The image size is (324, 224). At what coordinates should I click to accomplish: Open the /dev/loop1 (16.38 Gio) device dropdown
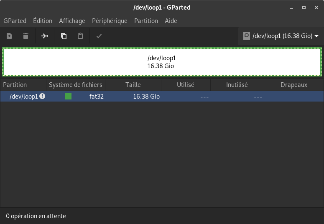click(x=281, y=36)
